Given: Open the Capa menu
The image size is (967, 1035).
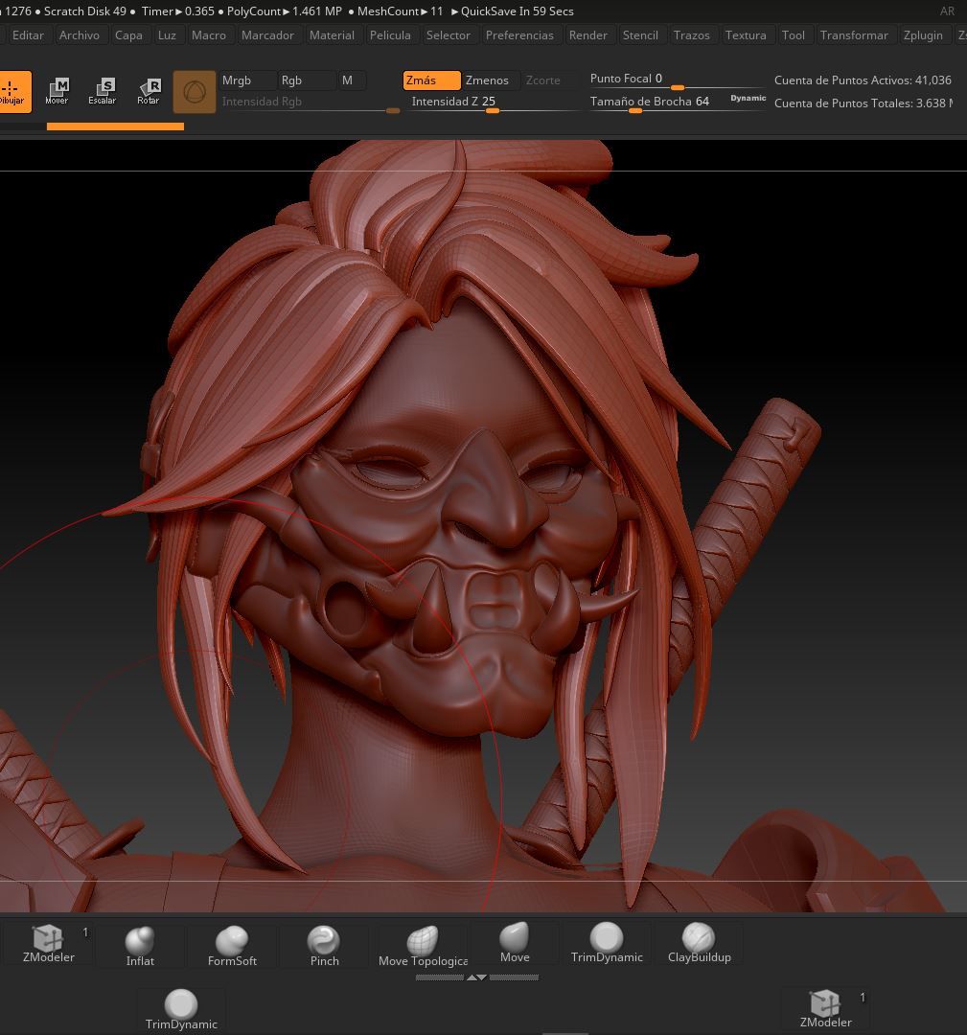Looking at the screenshot, I should [128, 35].
